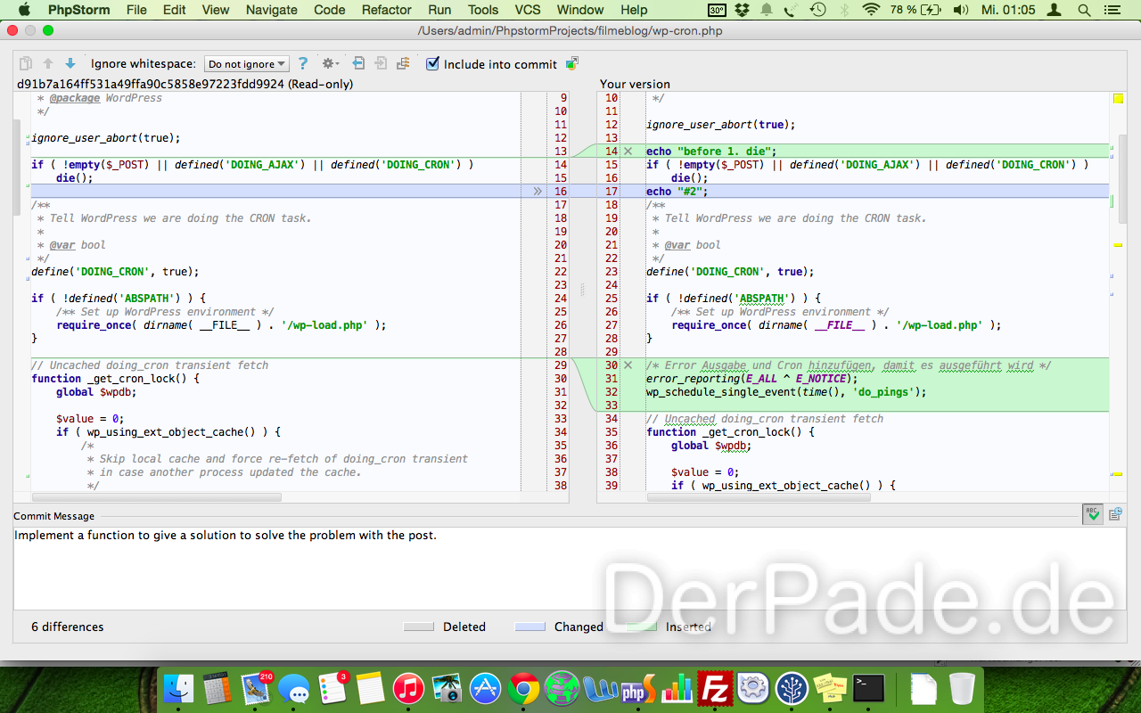Apply change with the >> arrows on line 16
Image resolution: width=1141 pixels, height=713 pixels.
(538, 192)
